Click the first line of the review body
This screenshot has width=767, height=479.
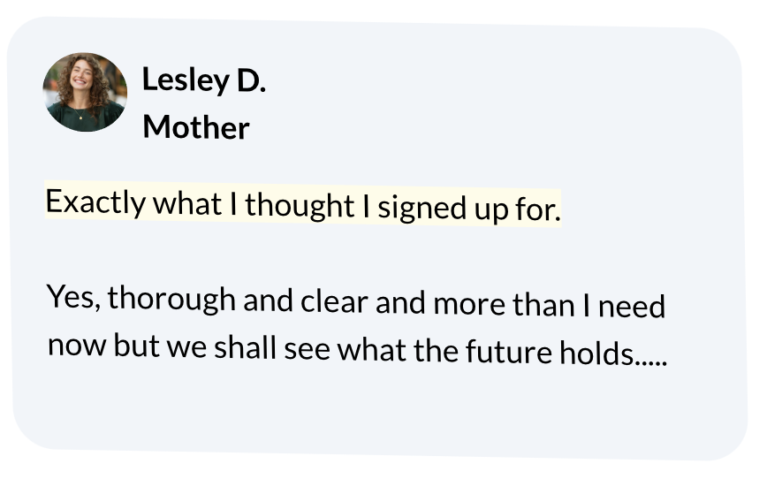[355, 301]
